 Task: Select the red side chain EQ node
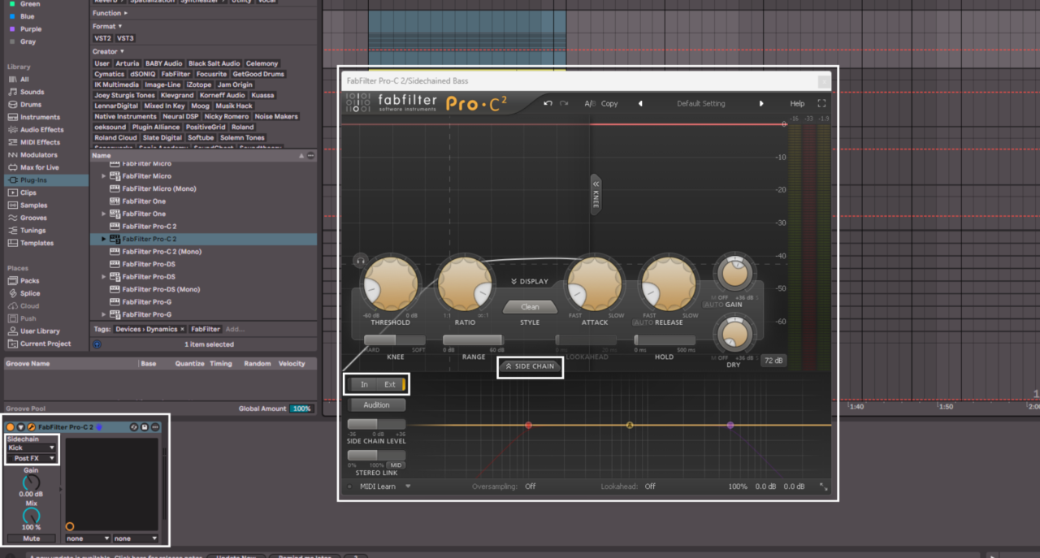528,425
